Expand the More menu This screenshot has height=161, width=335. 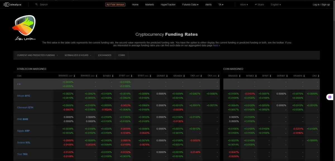[244, 4]
